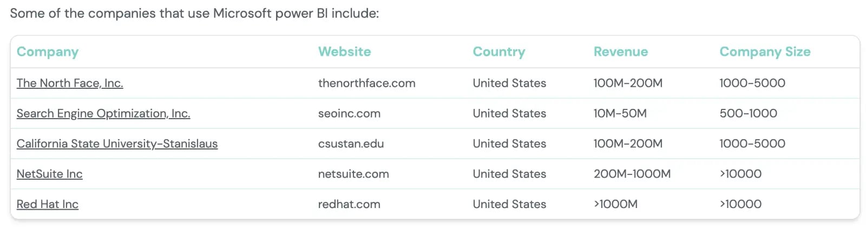The width and height of the screenshot is (866, 234).
Task: Click the 200M-1000M revenue cell
Action: pos(632,174)
